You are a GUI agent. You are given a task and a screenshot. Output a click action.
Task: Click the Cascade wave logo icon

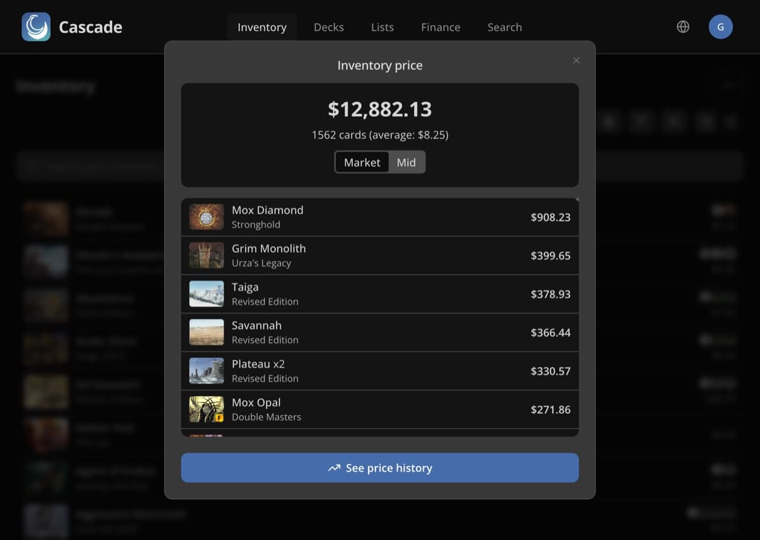[36, 27]
